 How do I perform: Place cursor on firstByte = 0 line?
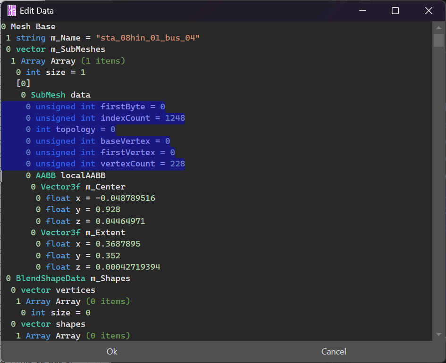[x=95, y=107]
